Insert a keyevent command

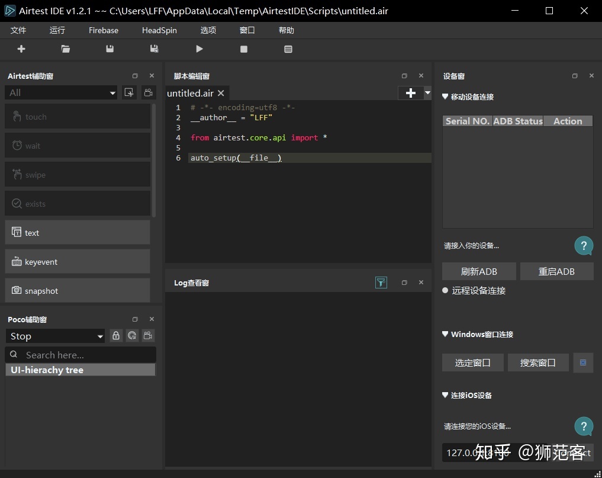coord(78,262)
